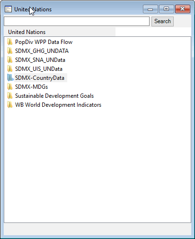Click the Sustainable Development Goals folder icon
195x239 pixels.
pos(10,96)
